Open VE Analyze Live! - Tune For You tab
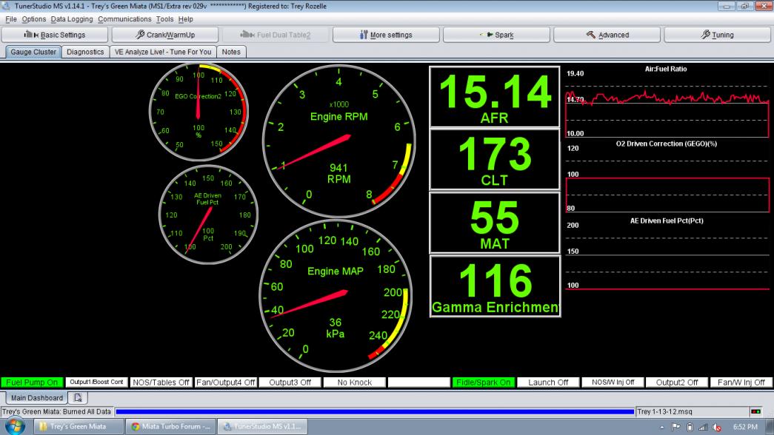The height and width of the screenshot is (435, 774). [163, 52]
